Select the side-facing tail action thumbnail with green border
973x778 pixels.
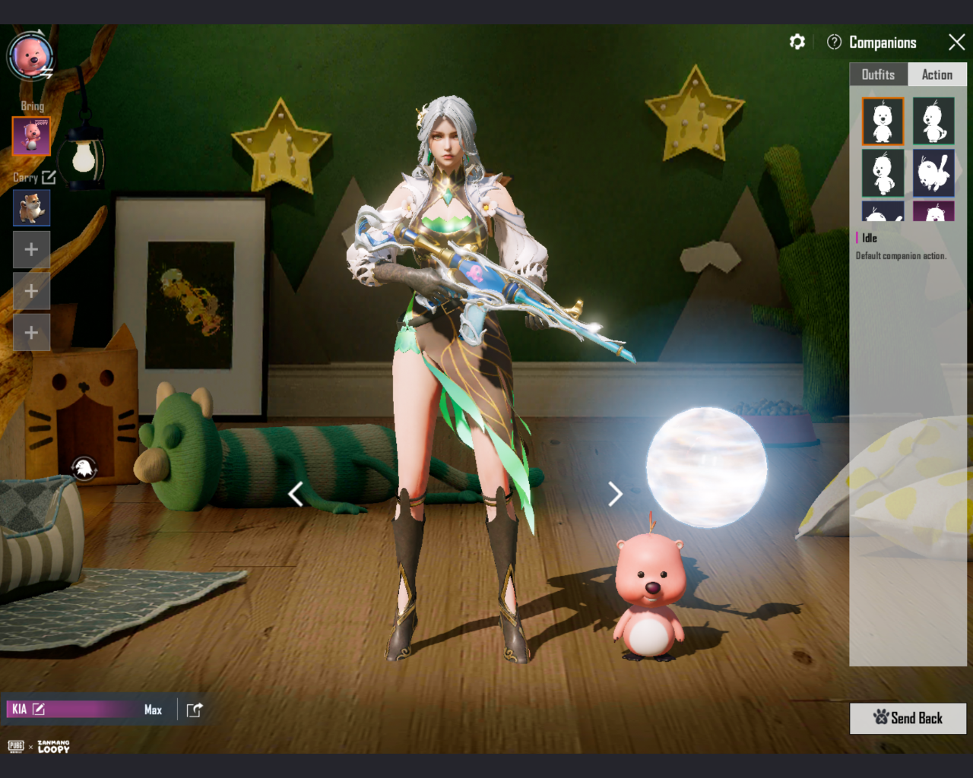(x=933, y=122)
